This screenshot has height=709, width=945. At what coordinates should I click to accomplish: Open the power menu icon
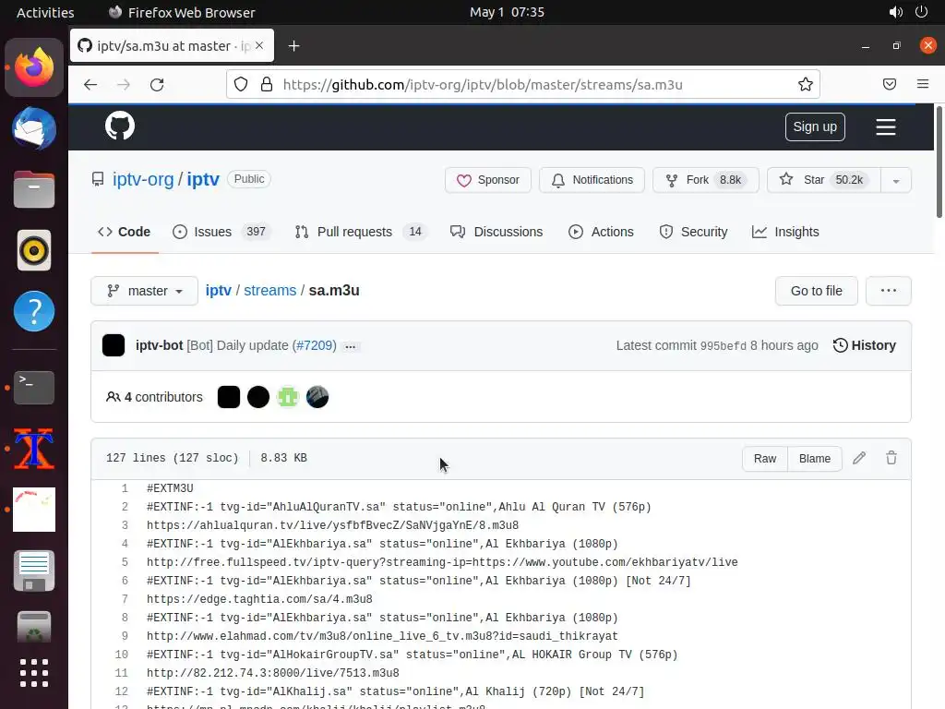pos(922,12)
